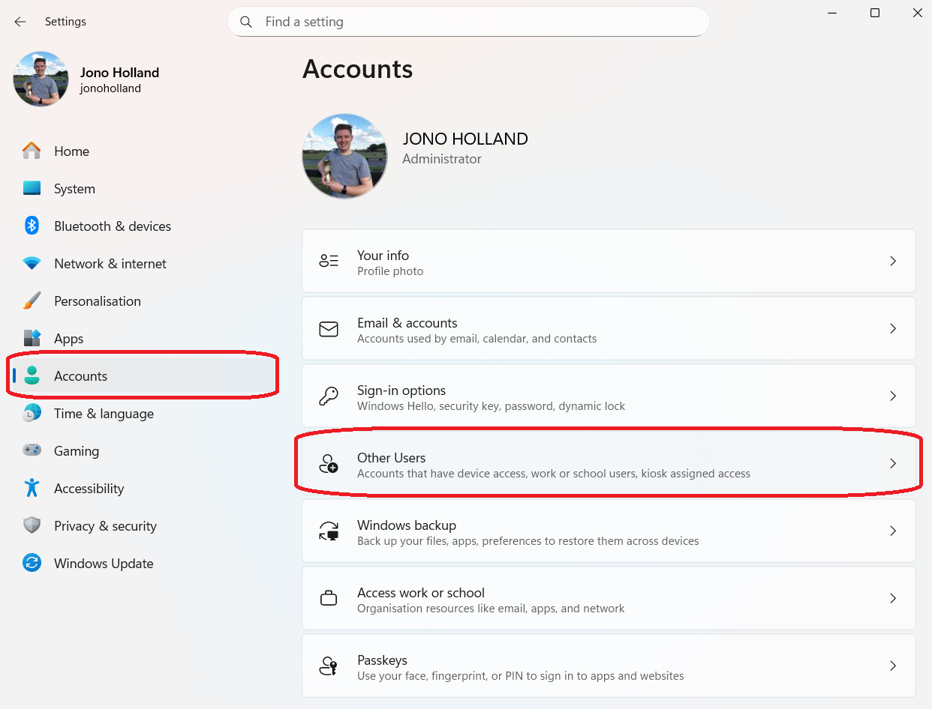The width and height of the screenshot is (932, 709).
Task: Click the Windows backup icon
Action: coord(329,531)
